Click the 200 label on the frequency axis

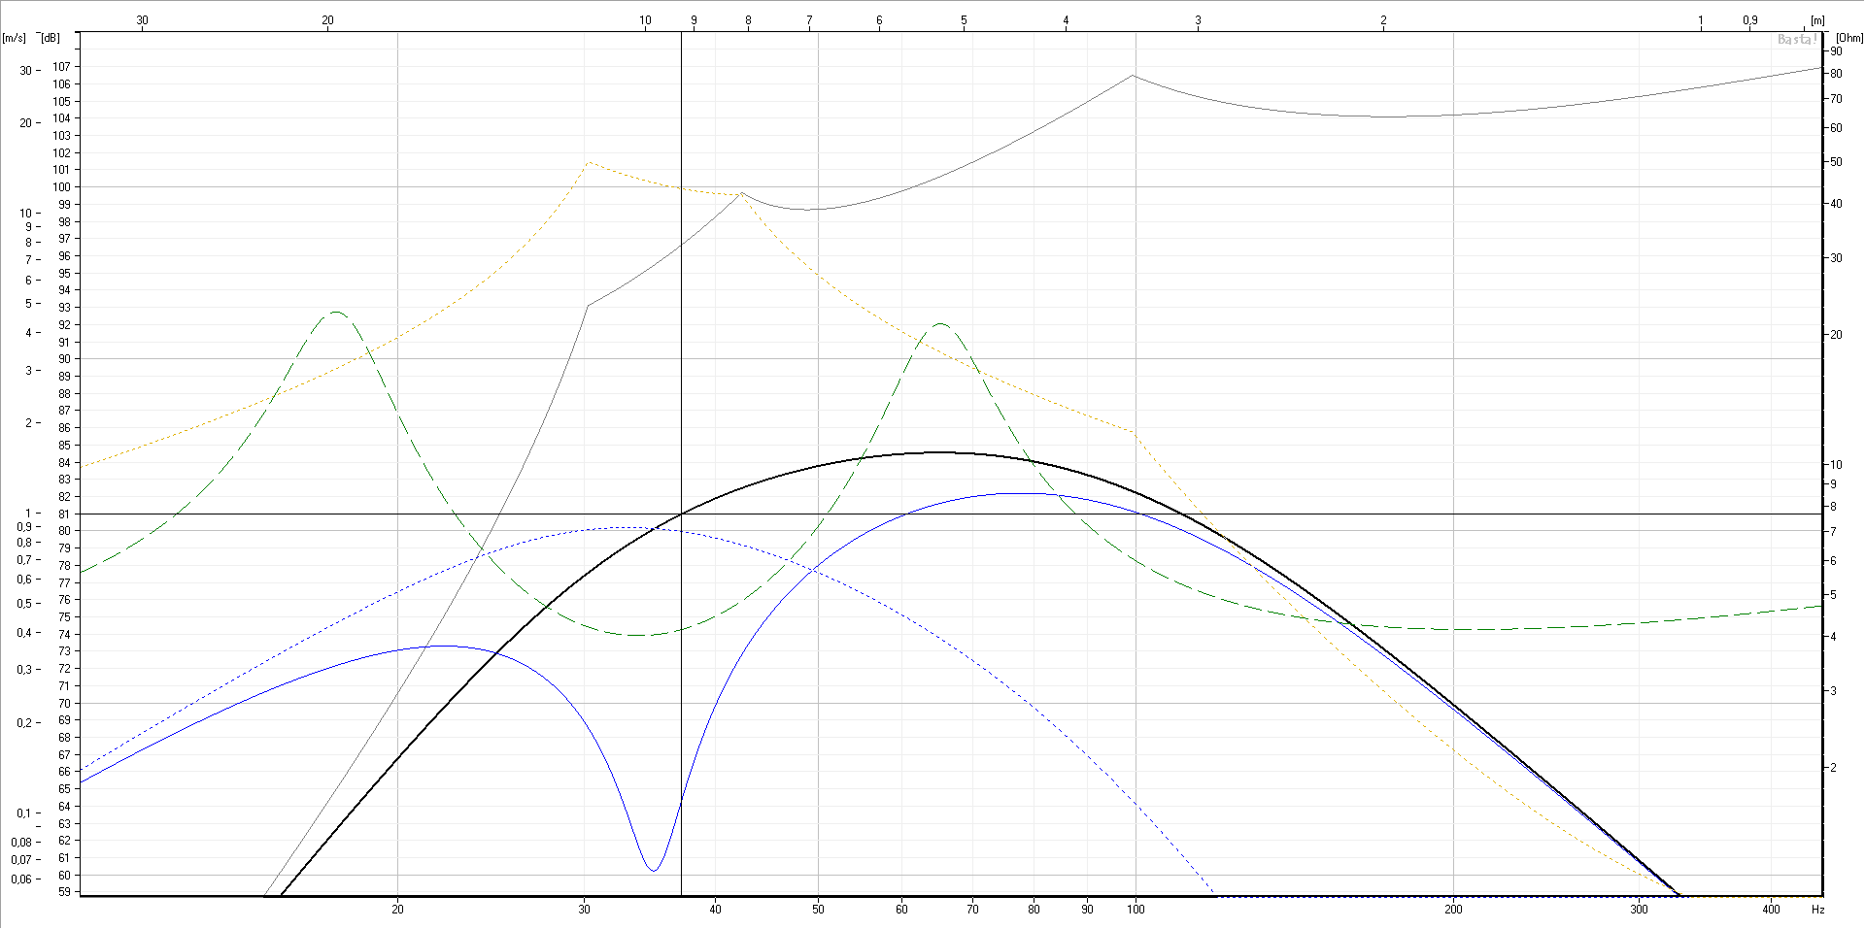click(1453, 910)
